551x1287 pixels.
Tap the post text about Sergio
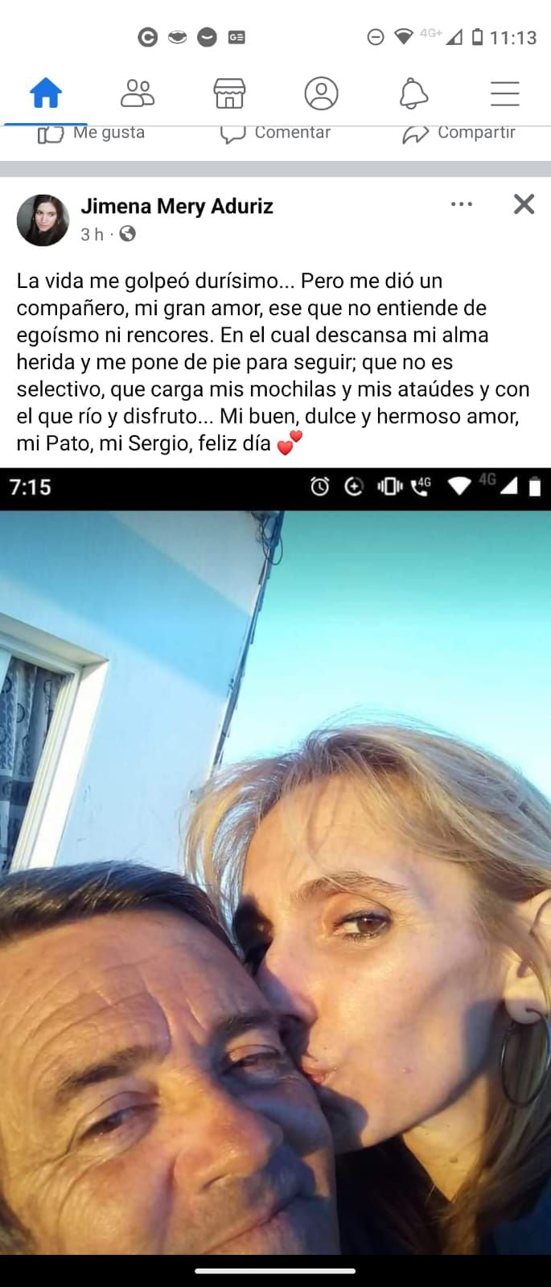pyautogui.click(x=273, y=362)
